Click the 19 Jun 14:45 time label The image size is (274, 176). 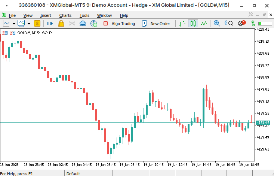(x=201, y=165)
